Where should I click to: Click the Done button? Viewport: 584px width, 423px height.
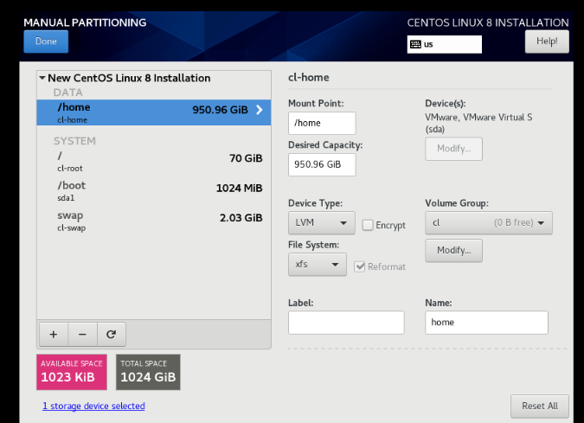pyautogui.click(x=46, y=42)
